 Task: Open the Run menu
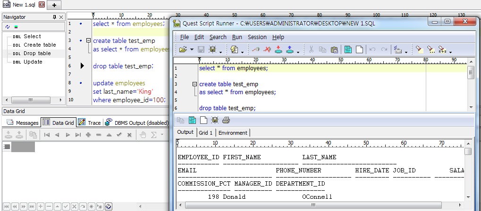coord(237,37)
